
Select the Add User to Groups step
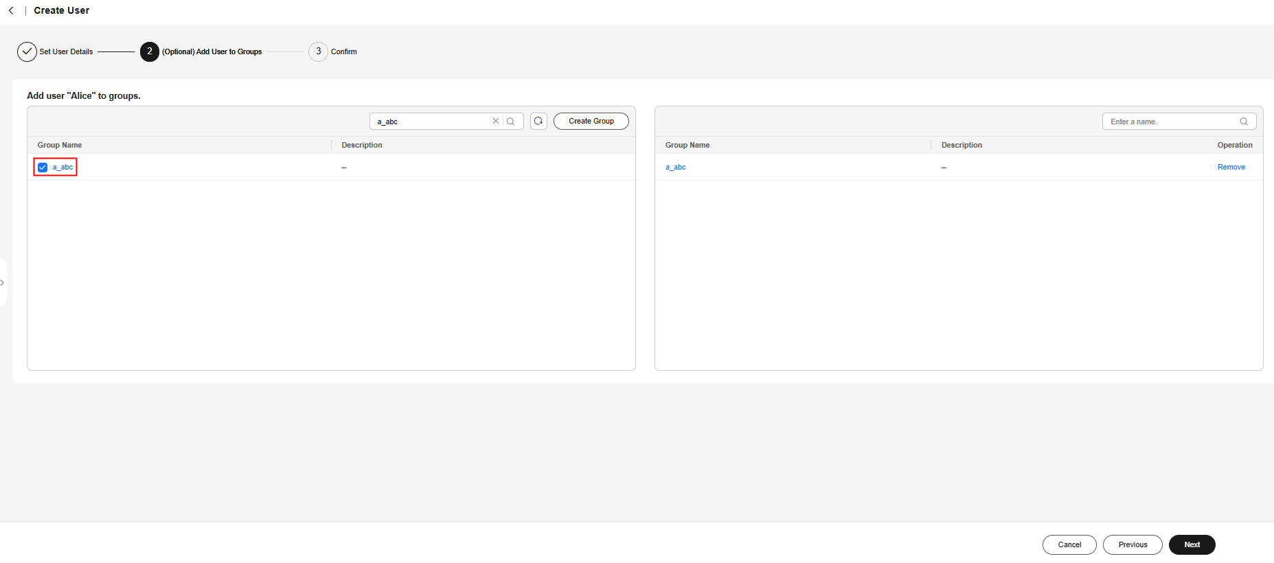201,51
